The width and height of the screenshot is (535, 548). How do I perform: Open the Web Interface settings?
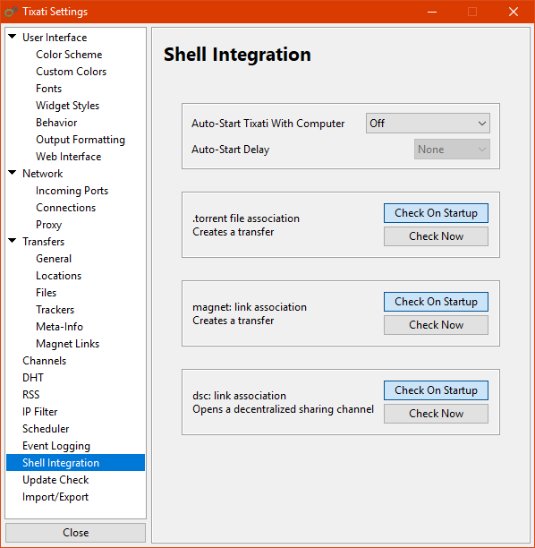click(69, 157)
